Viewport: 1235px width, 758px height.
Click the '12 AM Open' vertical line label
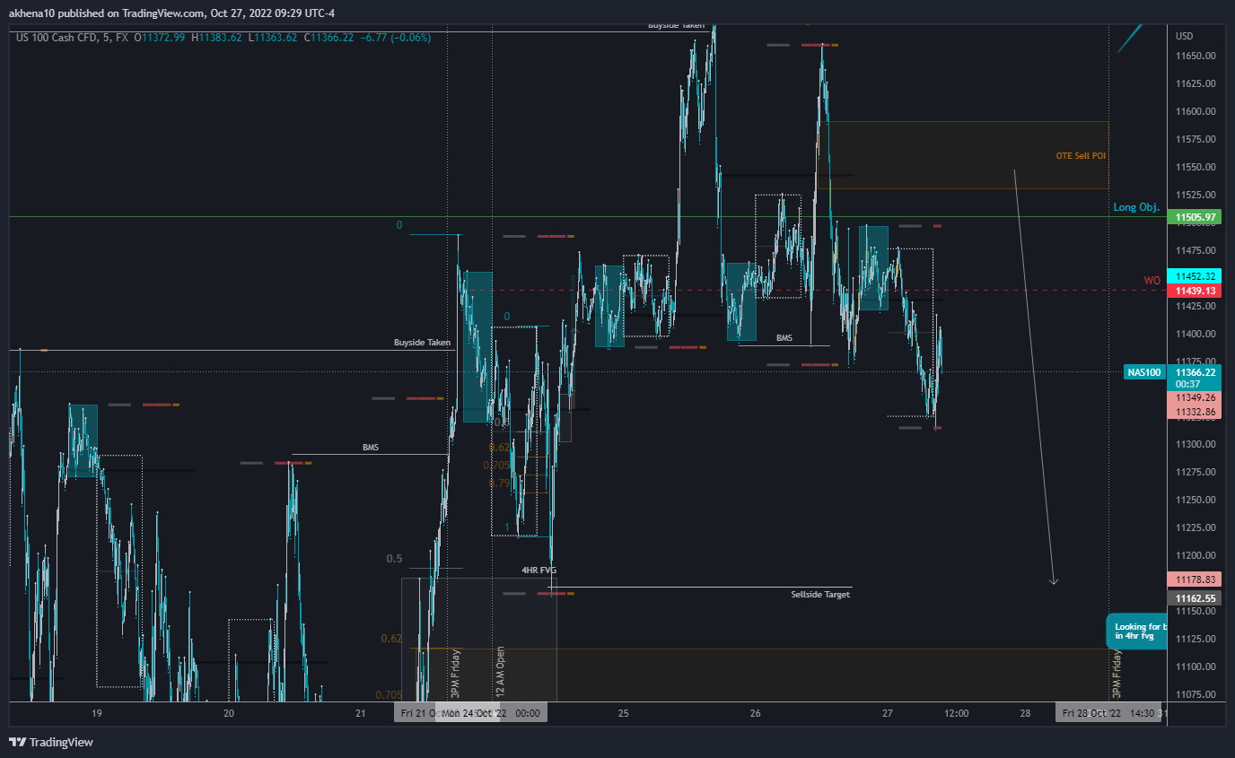click(x=501, y=672)
